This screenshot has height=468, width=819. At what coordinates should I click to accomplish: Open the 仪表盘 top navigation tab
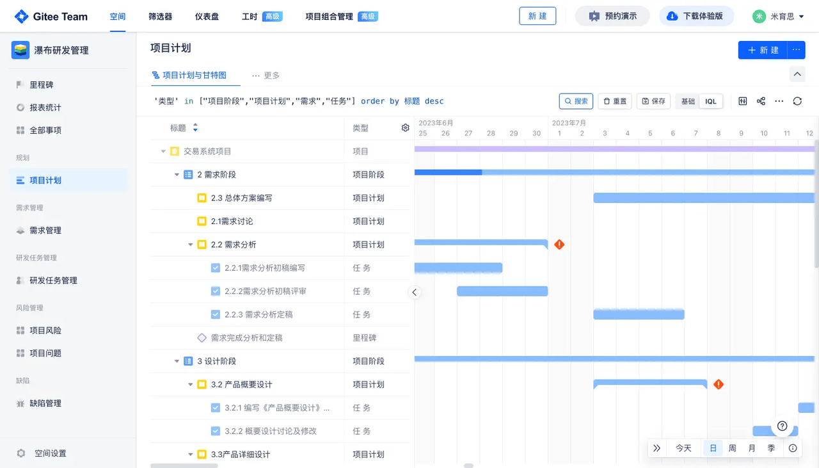pos(207,17)
